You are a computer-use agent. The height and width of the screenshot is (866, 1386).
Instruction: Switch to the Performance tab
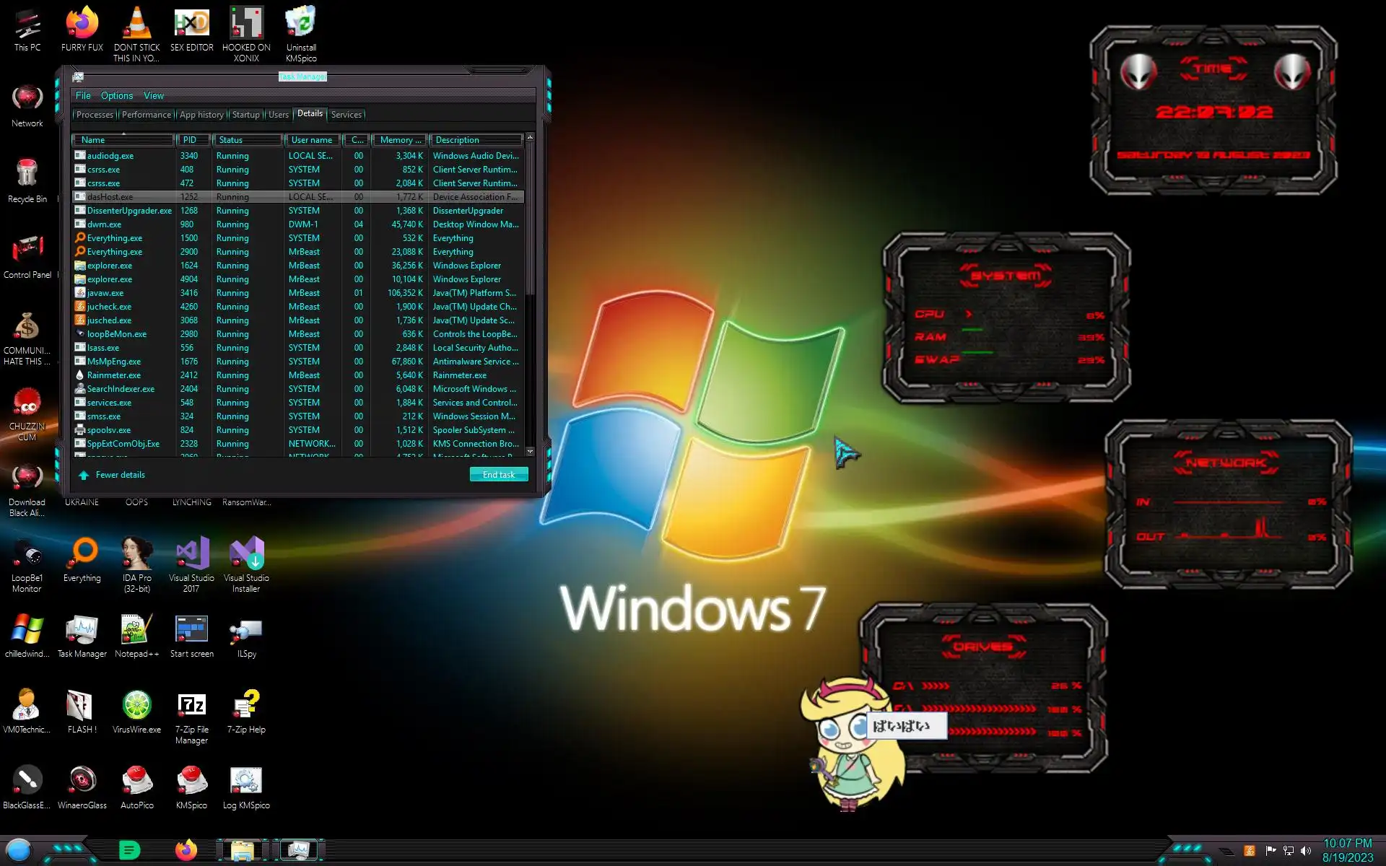pos(147,115)
